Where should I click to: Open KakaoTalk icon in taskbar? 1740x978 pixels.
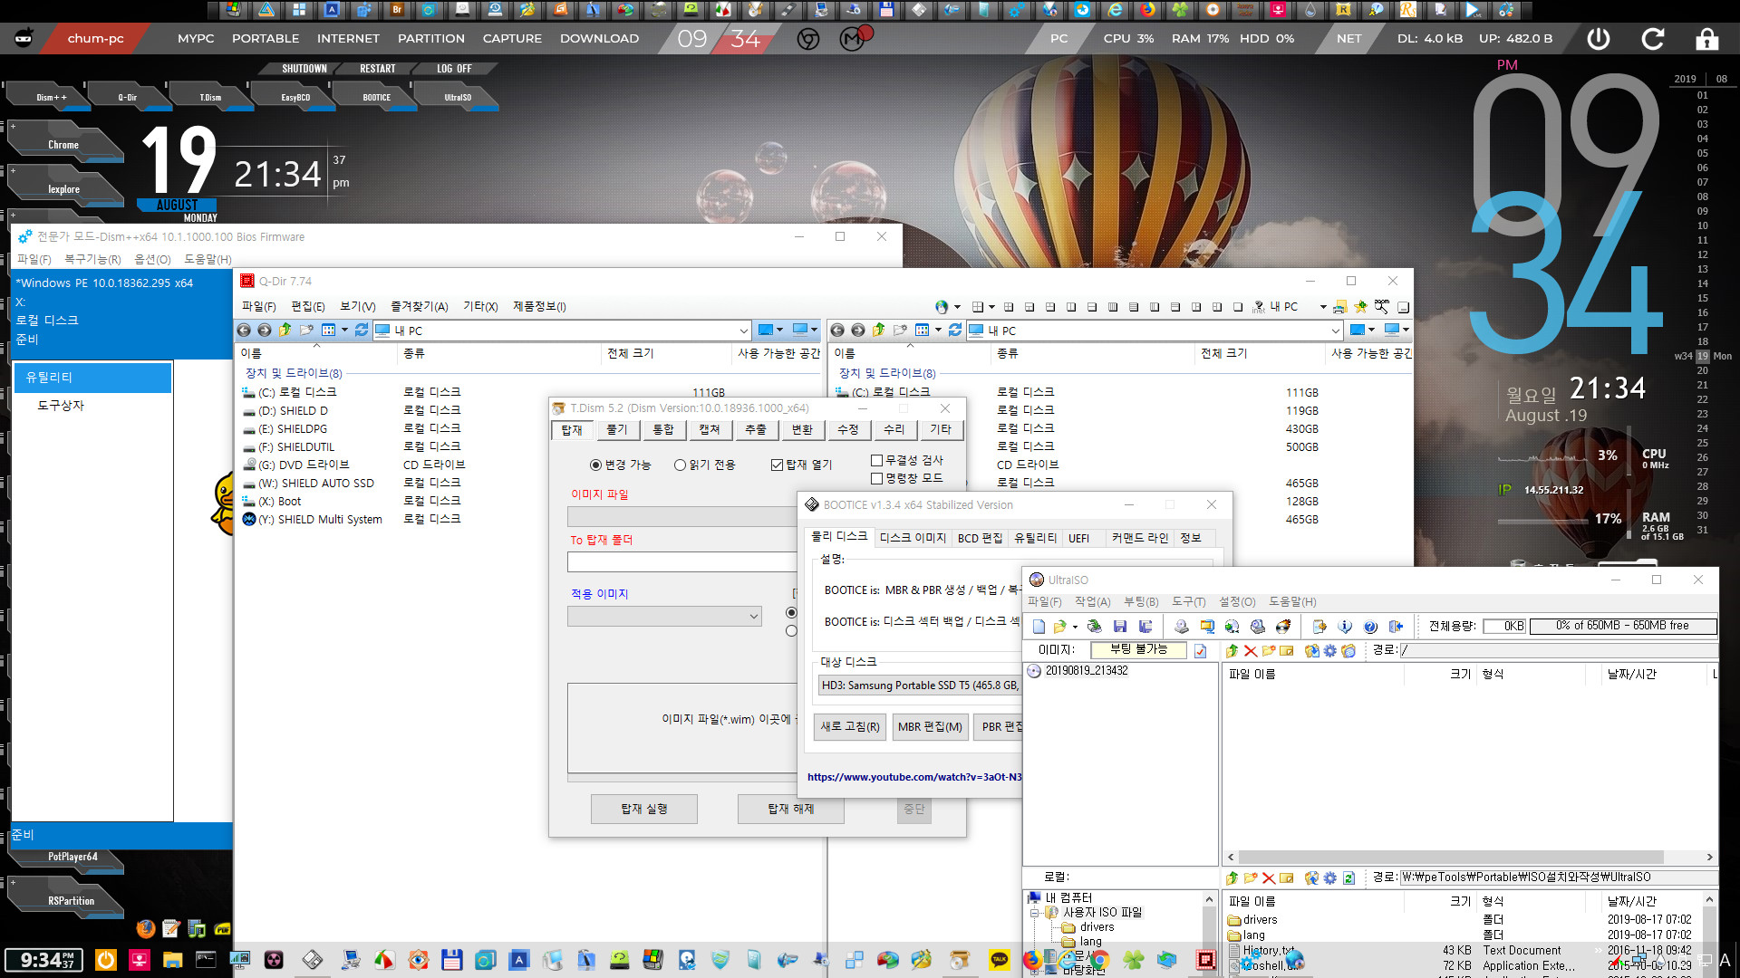[x=1000, y=960]
